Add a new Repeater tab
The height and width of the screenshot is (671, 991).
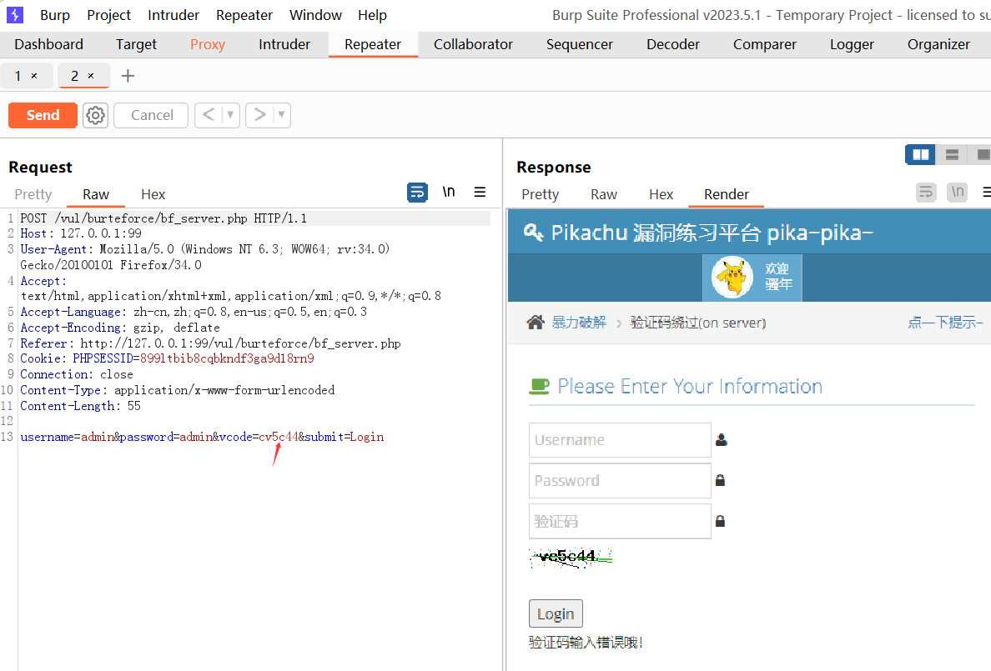[128, 76]
